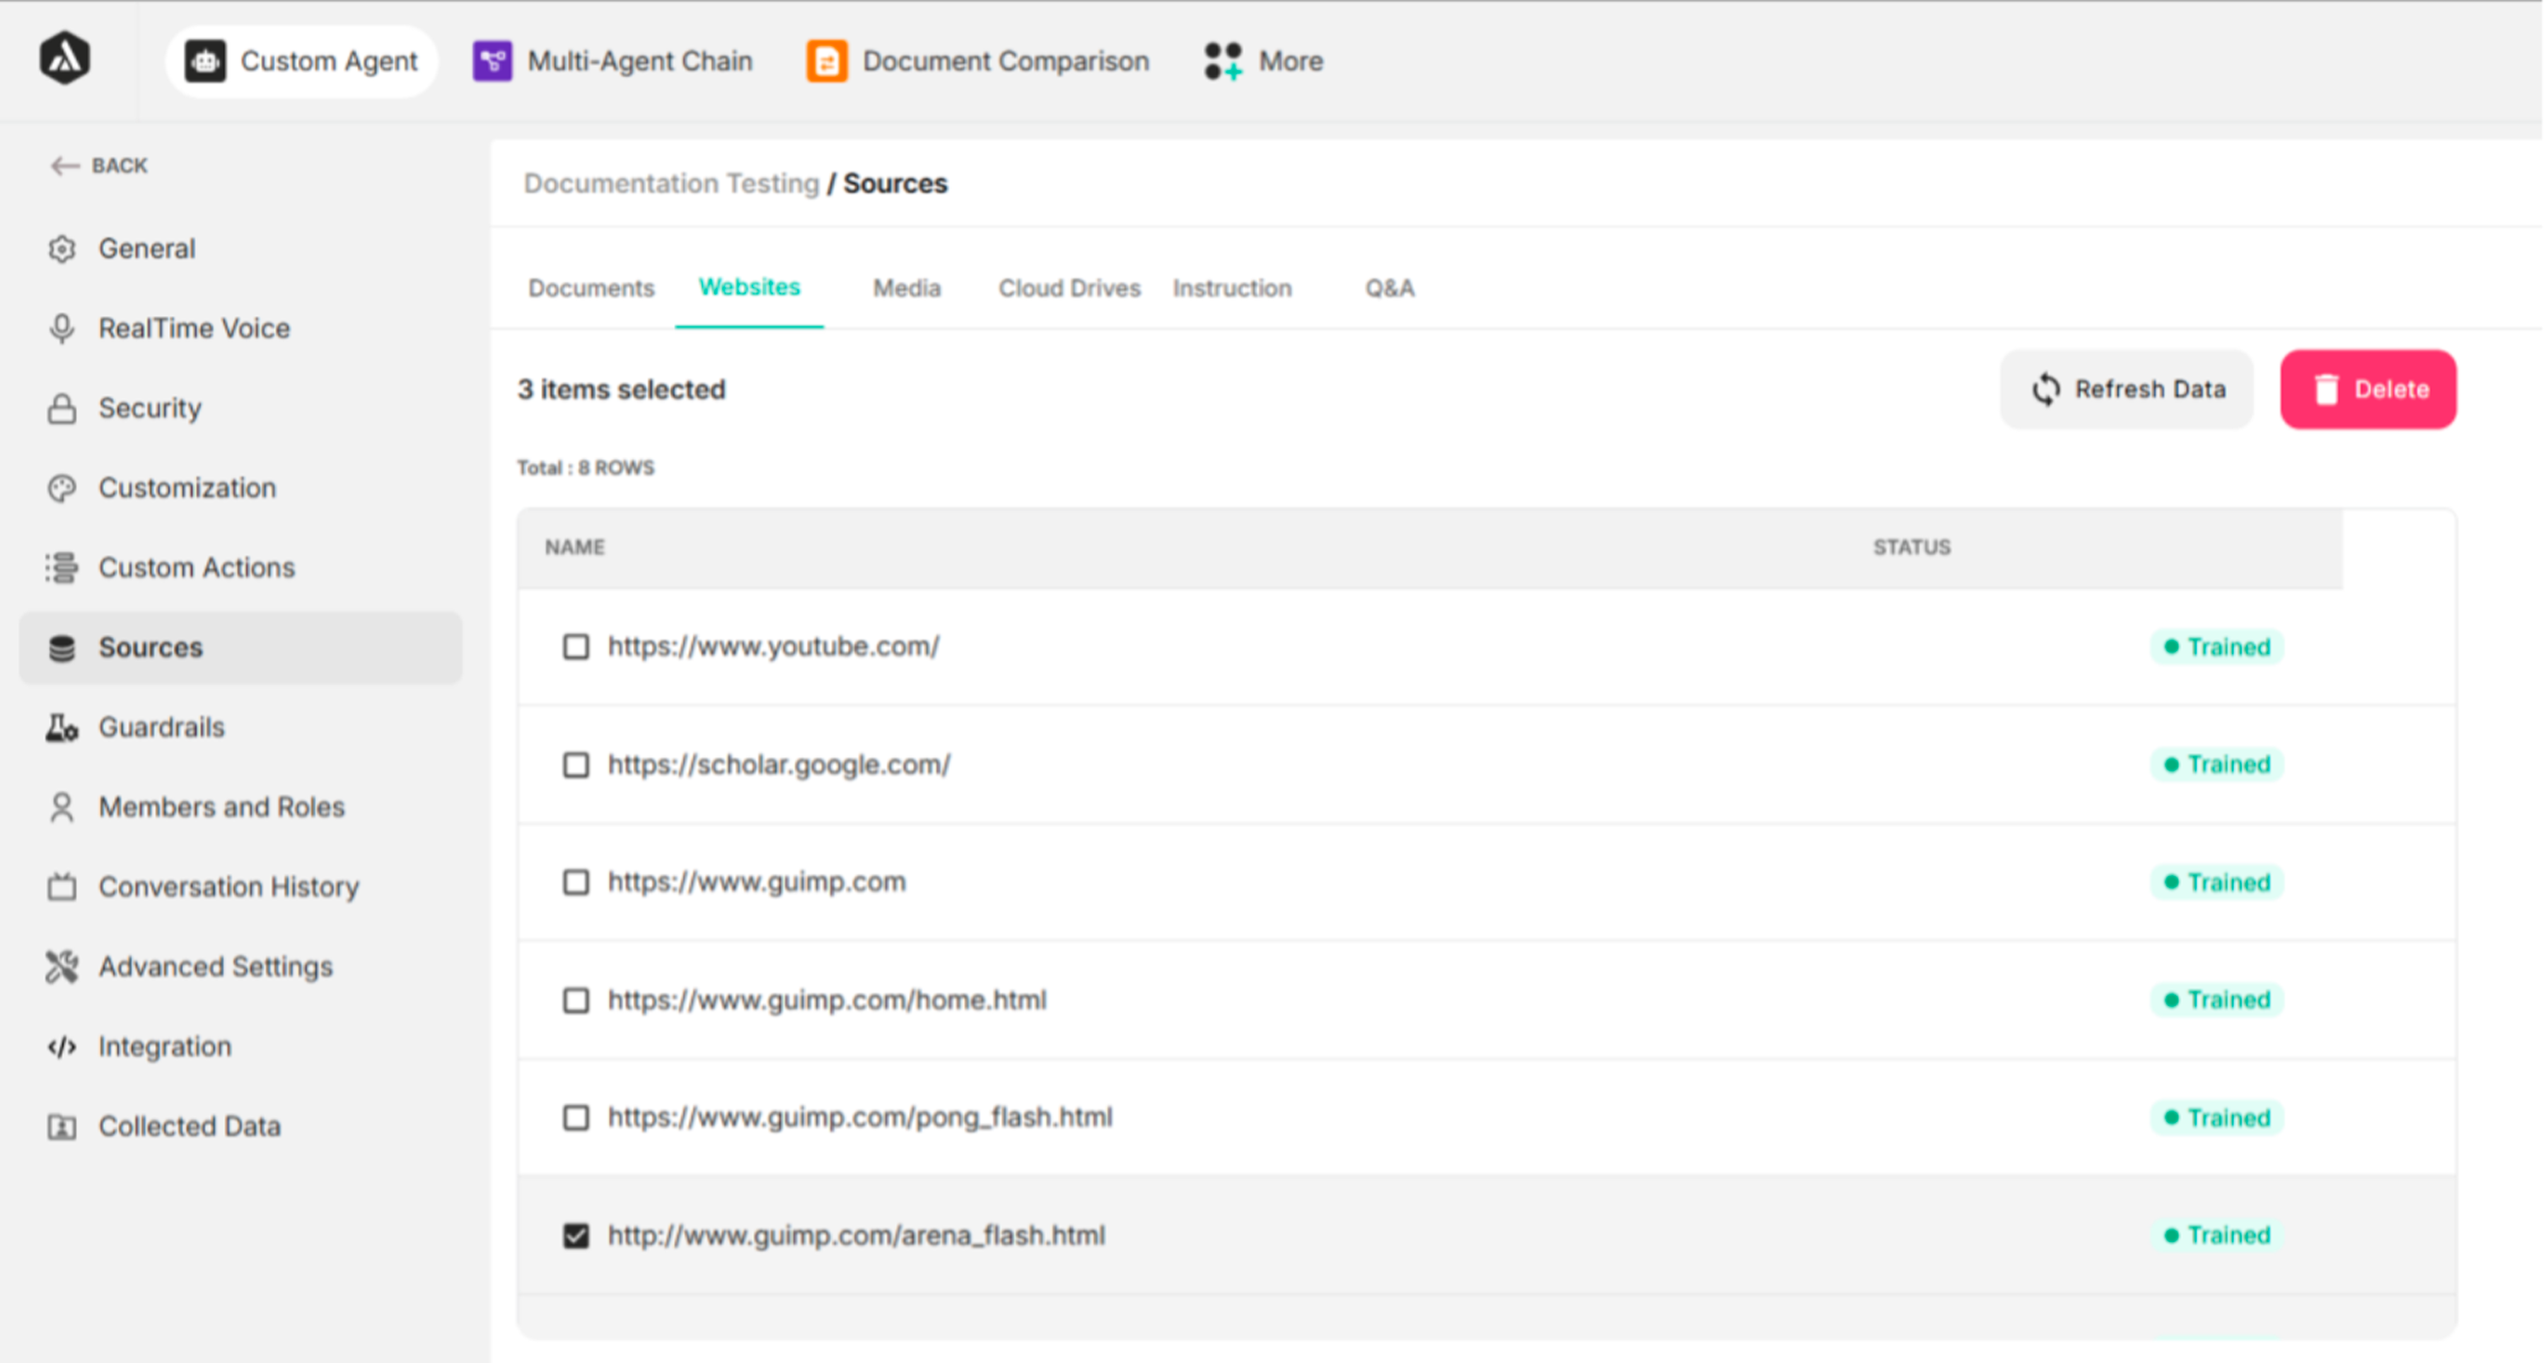Image resolution: width=2546 pixels, height=1363 pixels.
Task: Open the More apps grid icon
Action: pyautogui.click(x=1223, y=62)
